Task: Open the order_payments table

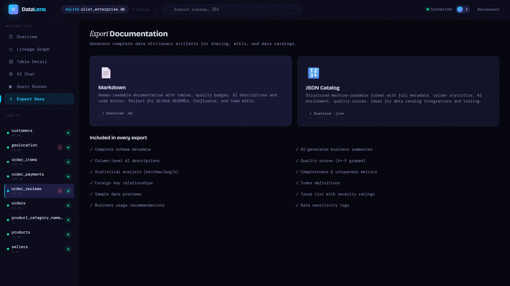Action: coord(39,177)
